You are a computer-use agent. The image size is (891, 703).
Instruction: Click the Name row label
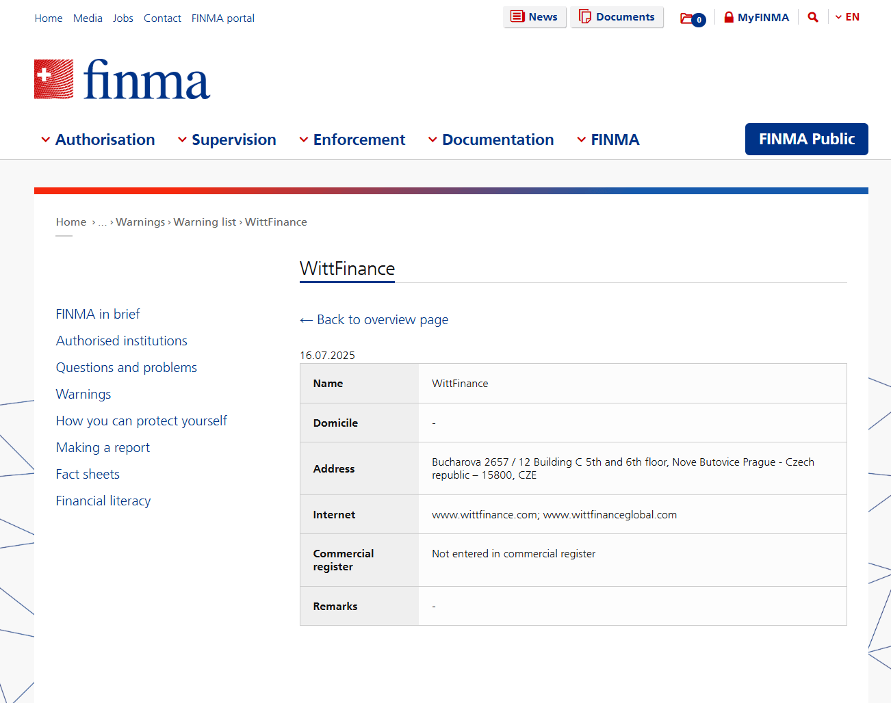(328, 384)
